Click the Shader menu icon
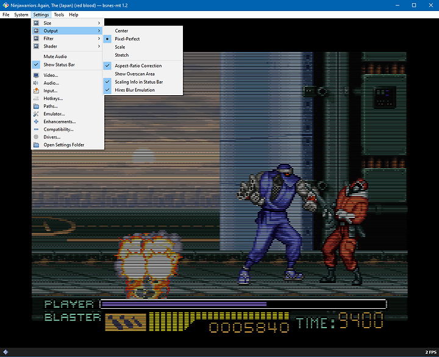The image size is (439, 357). 36,46
